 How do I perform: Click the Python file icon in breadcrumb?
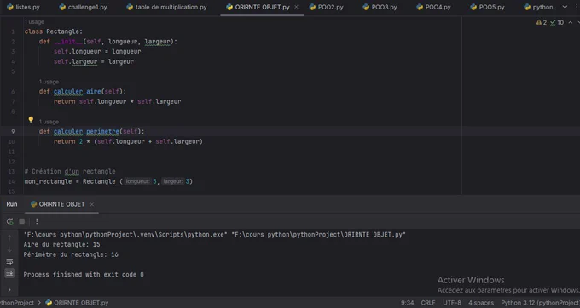pos(49,303)
